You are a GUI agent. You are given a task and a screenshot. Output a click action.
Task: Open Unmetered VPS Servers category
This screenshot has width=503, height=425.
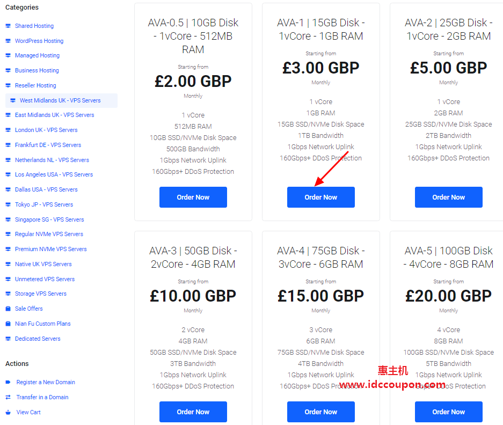(45, 279)
